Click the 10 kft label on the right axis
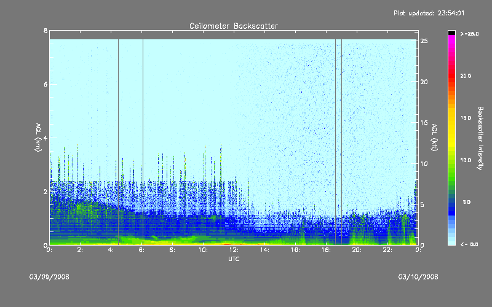Viewport: 492px width, 307px height. (424, 163)
